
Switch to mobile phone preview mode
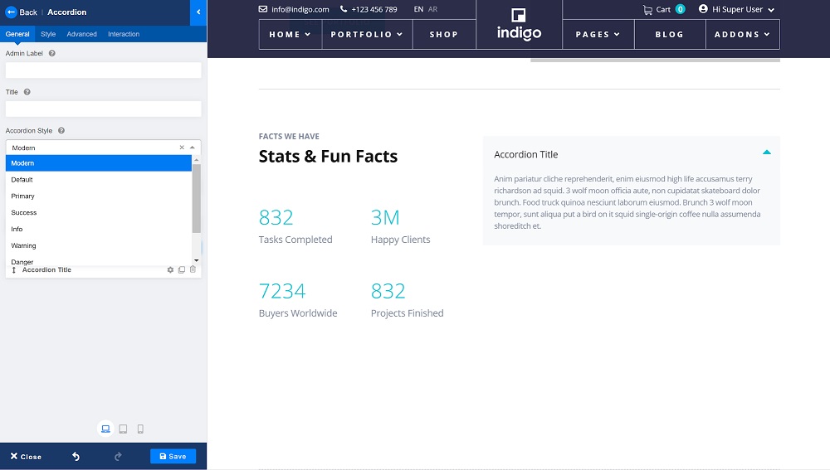(140, 429)
